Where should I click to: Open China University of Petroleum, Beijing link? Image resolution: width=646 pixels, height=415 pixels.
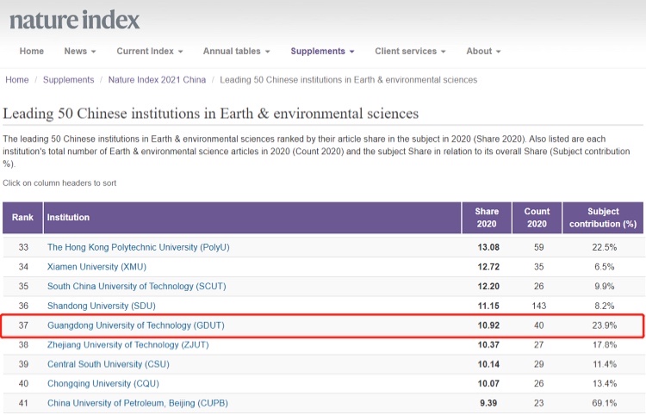coord(137,403)
